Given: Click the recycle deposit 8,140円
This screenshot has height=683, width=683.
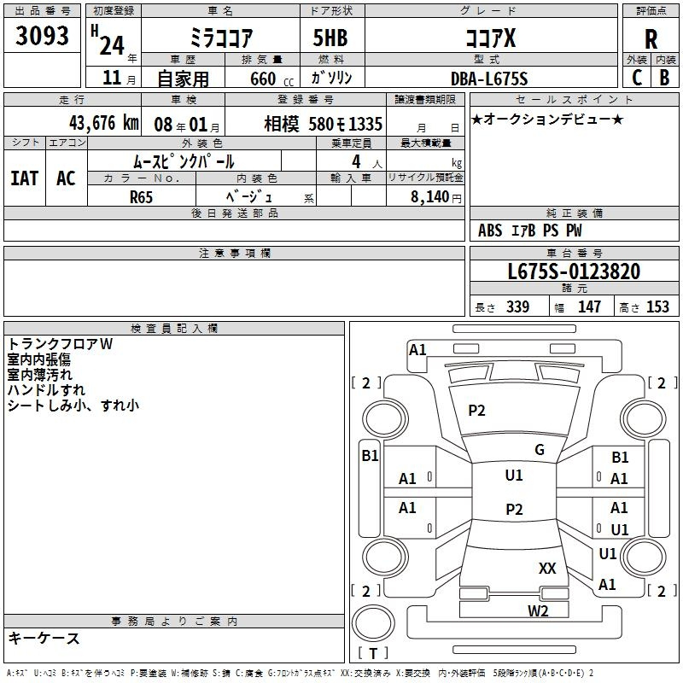Looking at the screenshot, I should pos(436,197).
